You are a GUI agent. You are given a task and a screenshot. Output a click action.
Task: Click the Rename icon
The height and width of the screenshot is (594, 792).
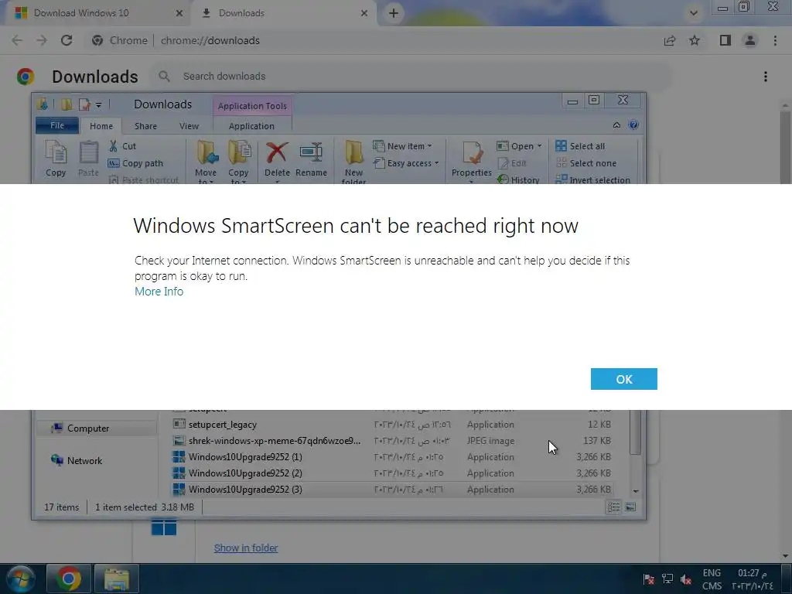311,159
